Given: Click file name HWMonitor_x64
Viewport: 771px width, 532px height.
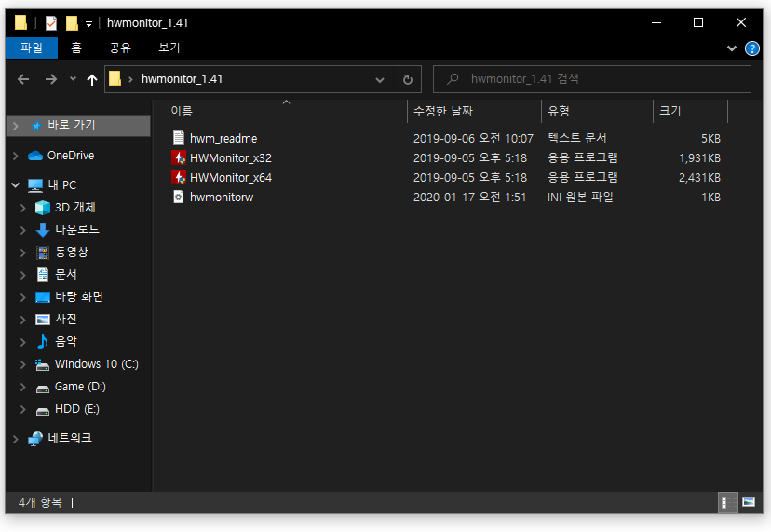Looking at the screenshot, I should tap(231, 178).
